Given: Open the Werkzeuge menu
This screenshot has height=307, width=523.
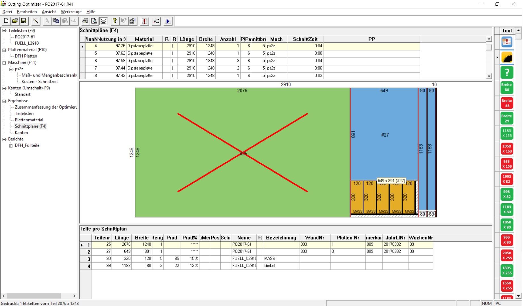Looking at the screenshot, I should point(71,12).
